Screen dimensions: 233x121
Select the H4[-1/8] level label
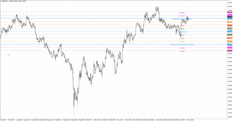click(182, 48)
